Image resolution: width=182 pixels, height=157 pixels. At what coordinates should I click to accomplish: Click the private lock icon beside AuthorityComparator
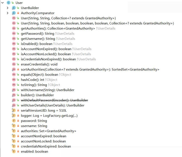click(x=18, y=13)
